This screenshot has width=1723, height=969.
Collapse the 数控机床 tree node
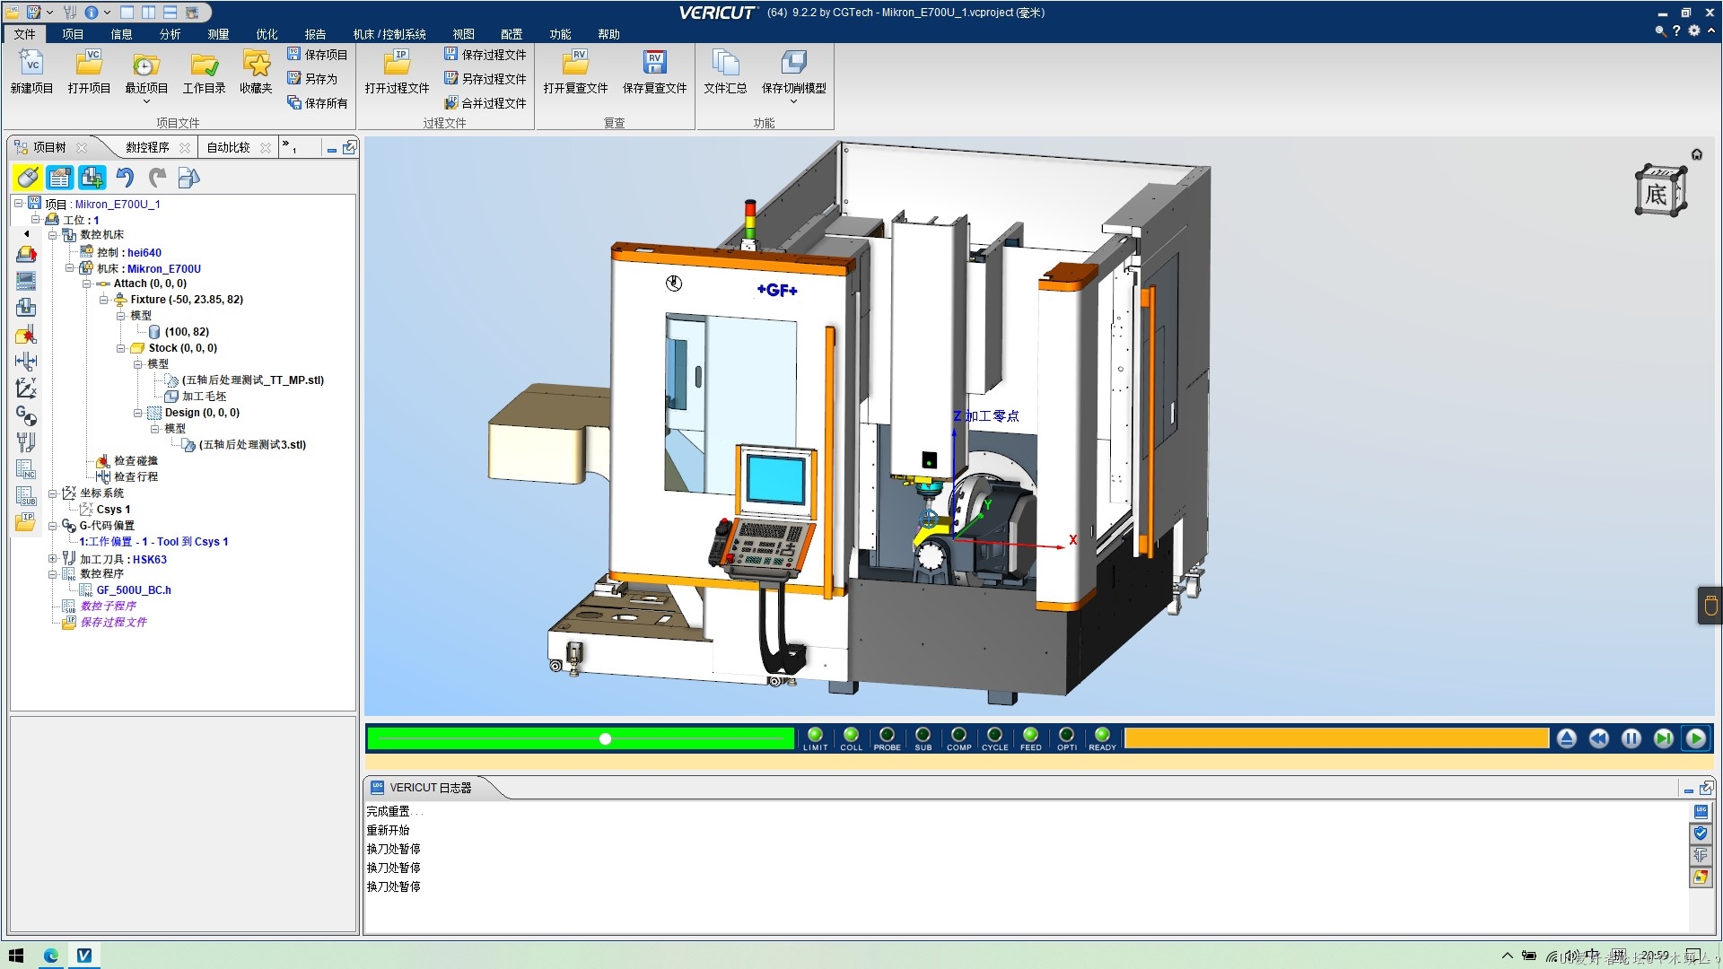52,235
